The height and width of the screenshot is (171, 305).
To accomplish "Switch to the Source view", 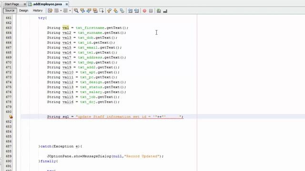I will click(10, 10).
